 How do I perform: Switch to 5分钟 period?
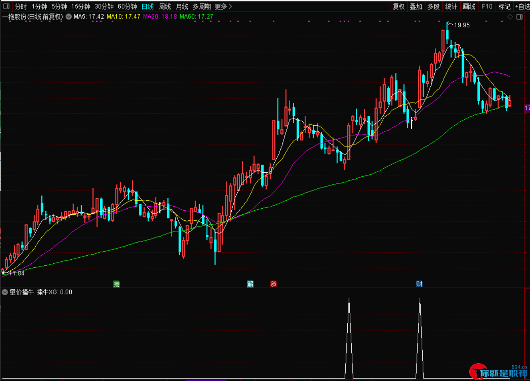point(59,6)
